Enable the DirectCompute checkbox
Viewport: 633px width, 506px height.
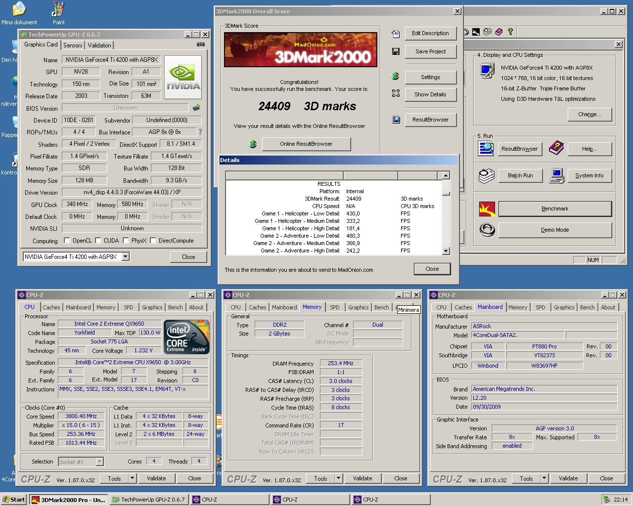click(153, 241)
